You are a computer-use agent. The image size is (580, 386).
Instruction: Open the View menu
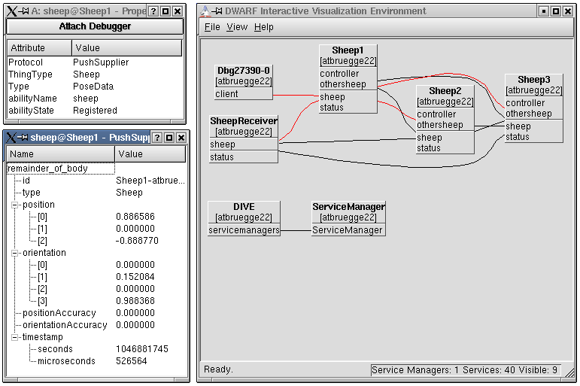pyautogui.click(x=237, y=27)
